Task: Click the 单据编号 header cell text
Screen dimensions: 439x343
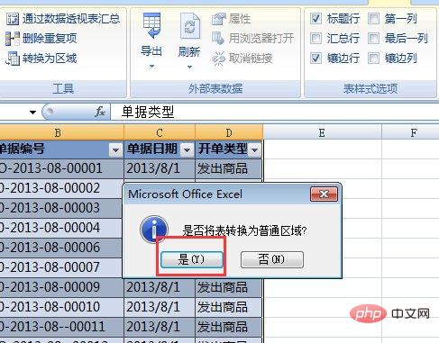Action: click(23, 149)
